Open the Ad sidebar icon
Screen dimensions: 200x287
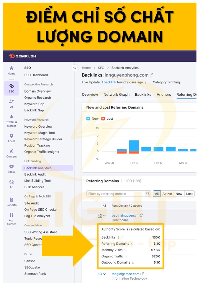[11, 184]
